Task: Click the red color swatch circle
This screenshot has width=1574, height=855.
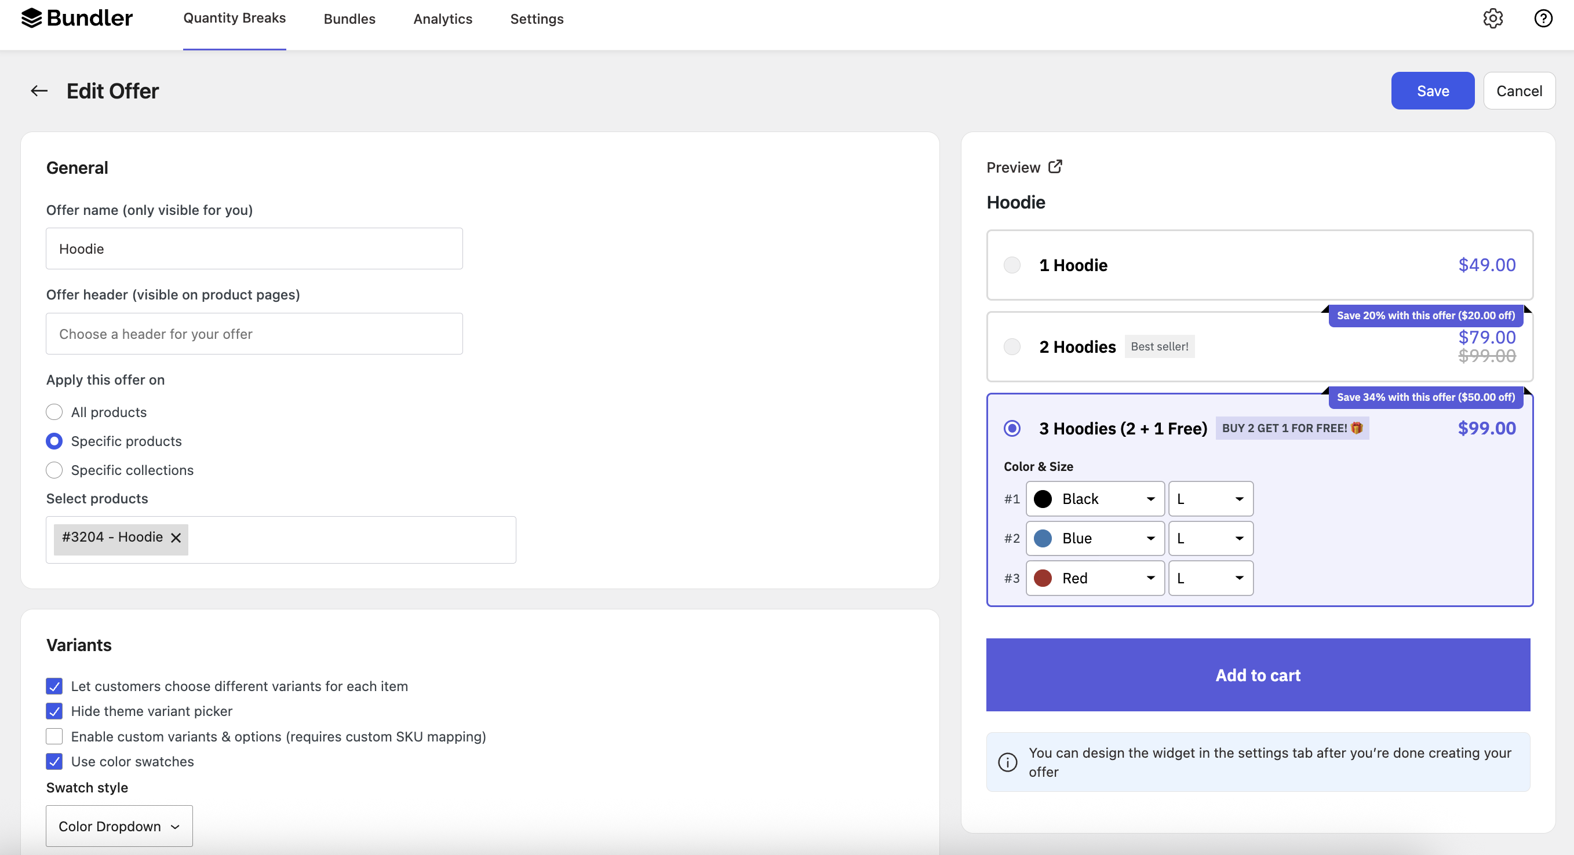Action: [1043, 578]
